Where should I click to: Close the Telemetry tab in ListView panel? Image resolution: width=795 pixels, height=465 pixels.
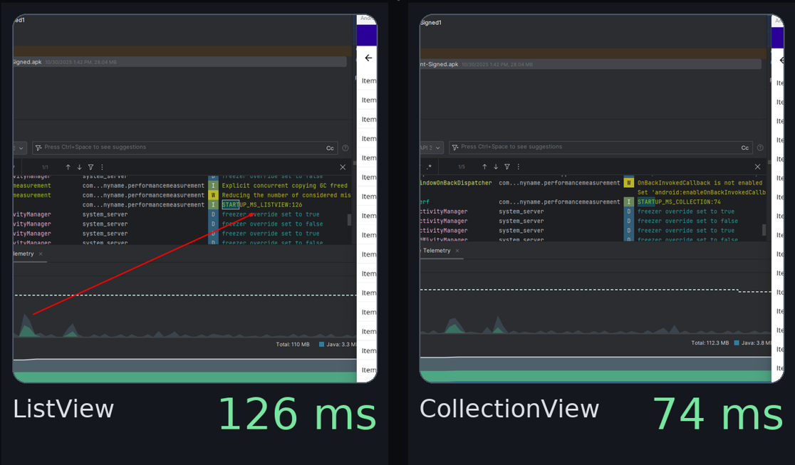(x=41, y=254)
